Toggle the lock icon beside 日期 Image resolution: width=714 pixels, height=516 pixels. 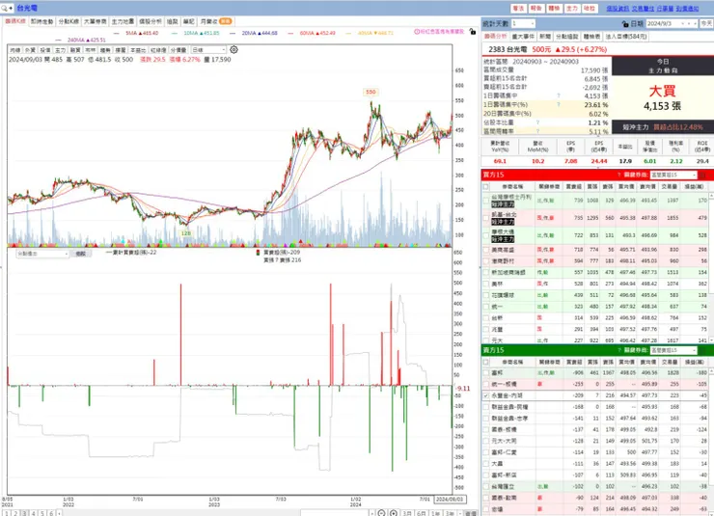pyautogui.click(x=625, y=24)
